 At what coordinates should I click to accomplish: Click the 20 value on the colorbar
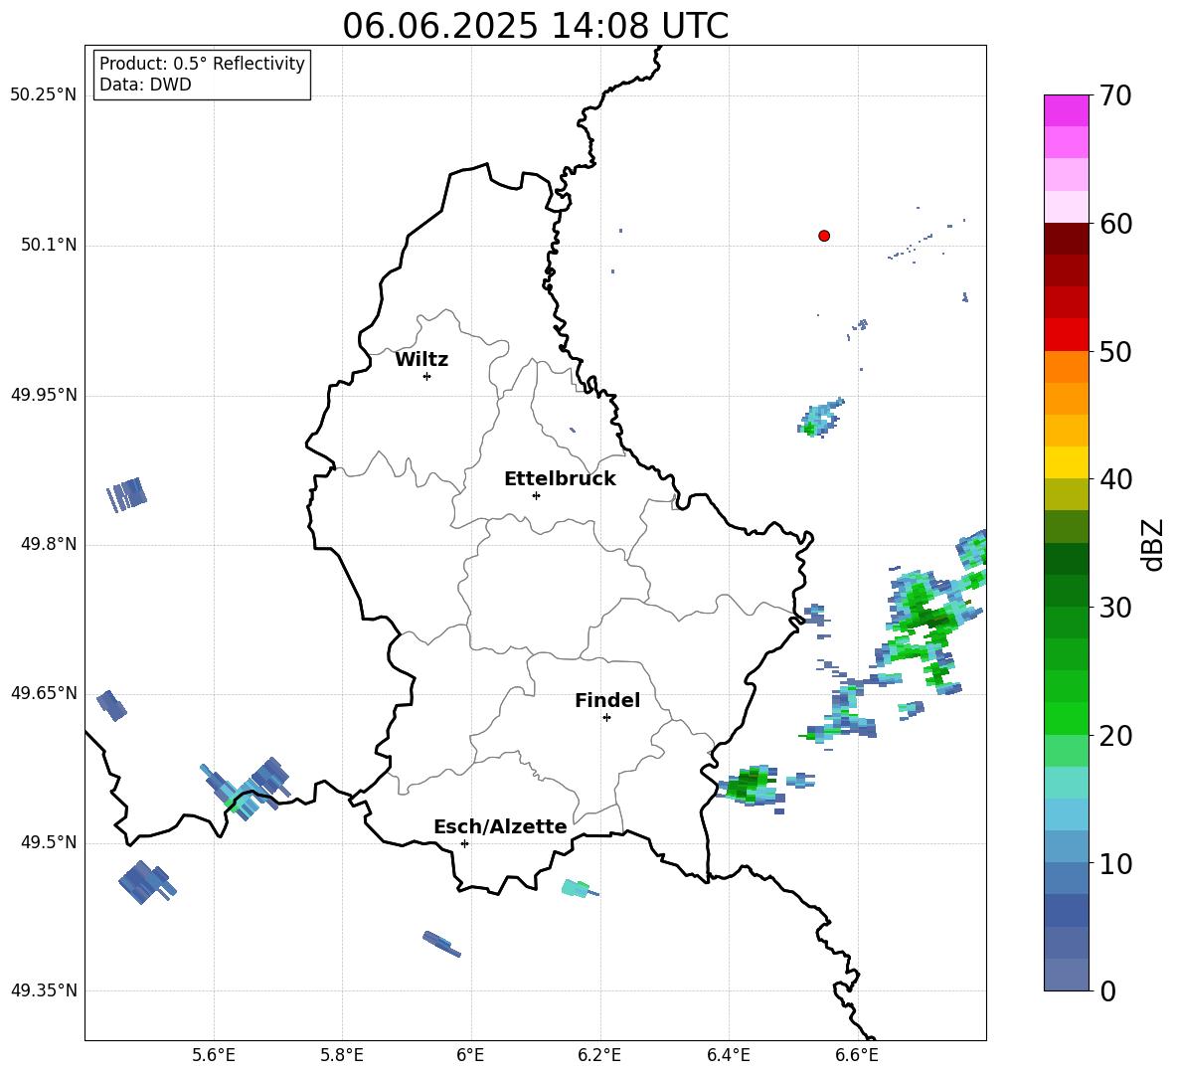coord(1116,735)
